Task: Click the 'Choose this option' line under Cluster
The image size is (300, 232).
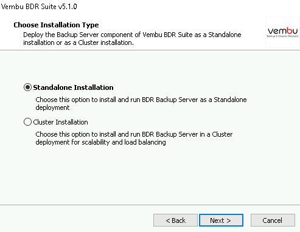Action: [134, 134]
